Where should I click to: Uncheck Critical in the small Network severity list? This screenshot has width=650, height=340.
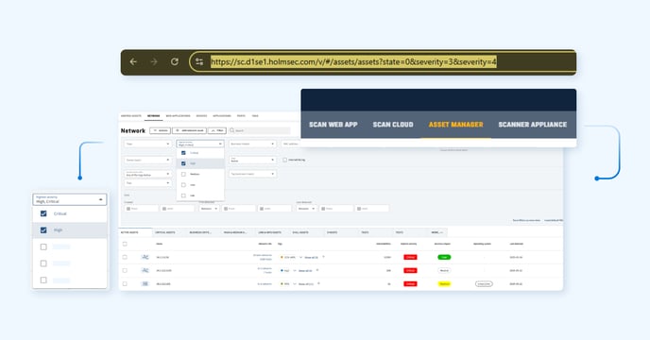point(183,153)
